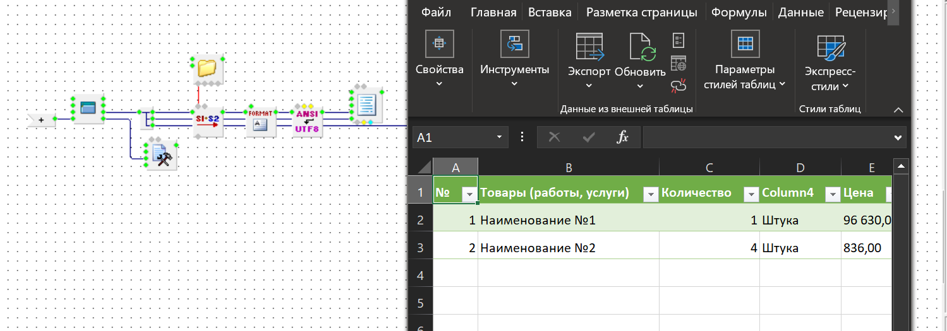Select column D header
Screen dimensions: 947x331
click(800, 167)
